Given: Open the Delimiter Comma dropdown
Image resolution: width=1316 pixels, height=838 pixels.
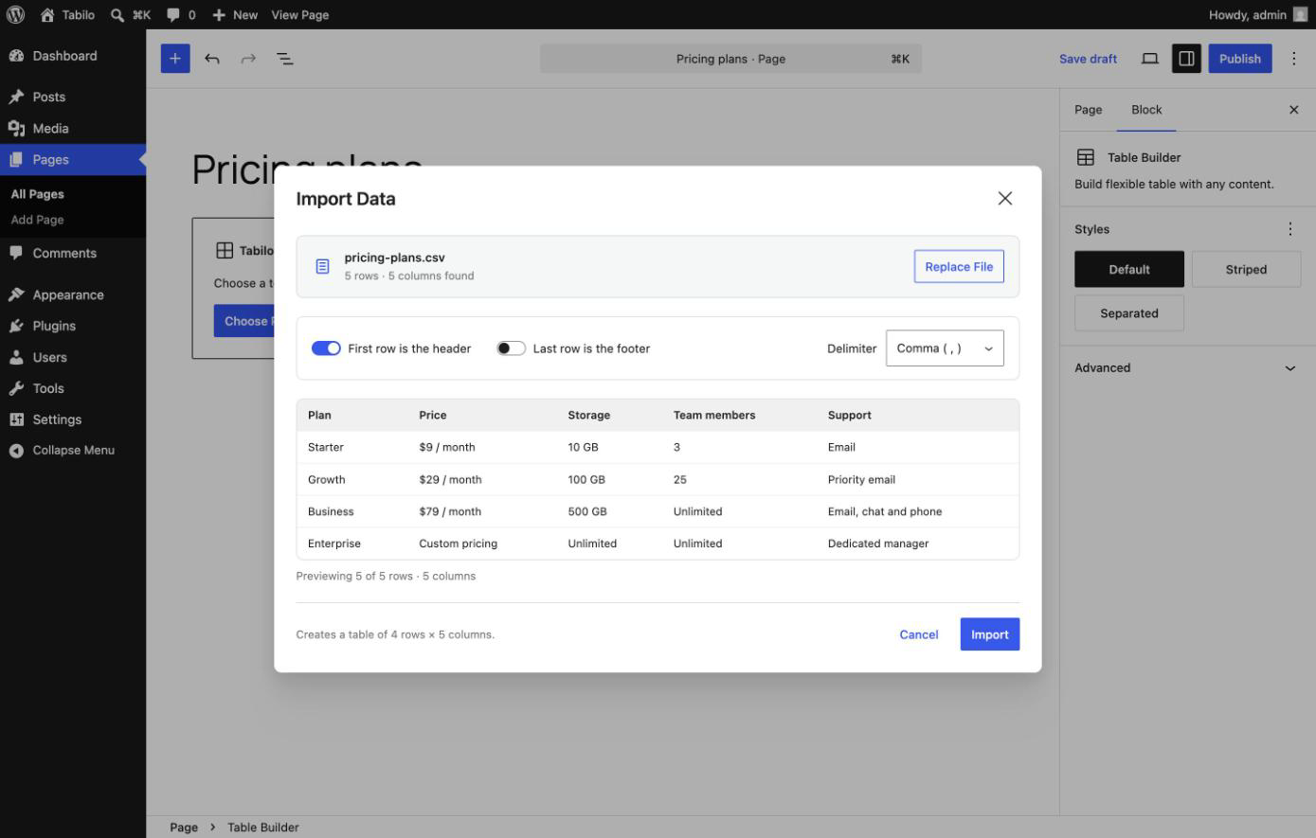Looking at the screenshot, I should coord(945,348).
